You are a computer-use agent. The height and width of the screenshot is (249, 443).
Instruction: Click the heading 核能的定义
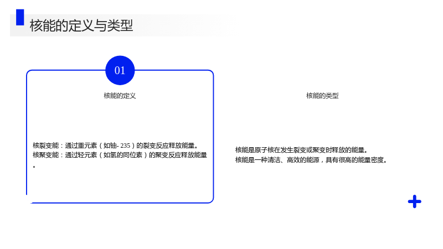(120, 96)
